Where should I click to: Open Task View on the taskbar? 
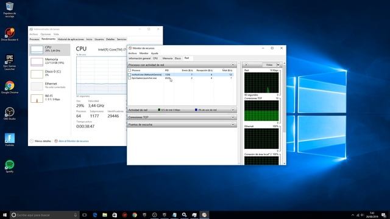tap(85, 215)
